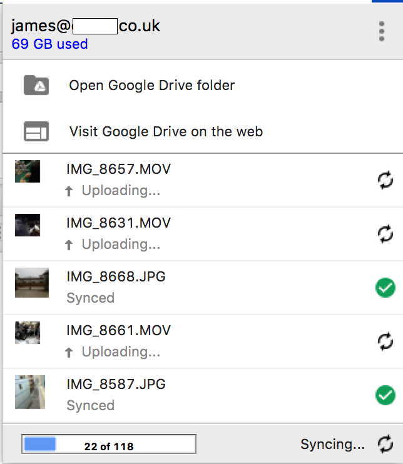Open IMG_8631.MOV thumbnail
The height and width of the screenshot is (464, 403).
28,225
